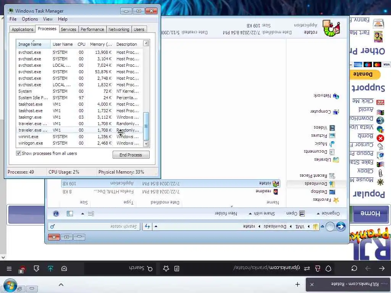
Task: Select the readme file in Explorer
Action: (x=263, y=192)
